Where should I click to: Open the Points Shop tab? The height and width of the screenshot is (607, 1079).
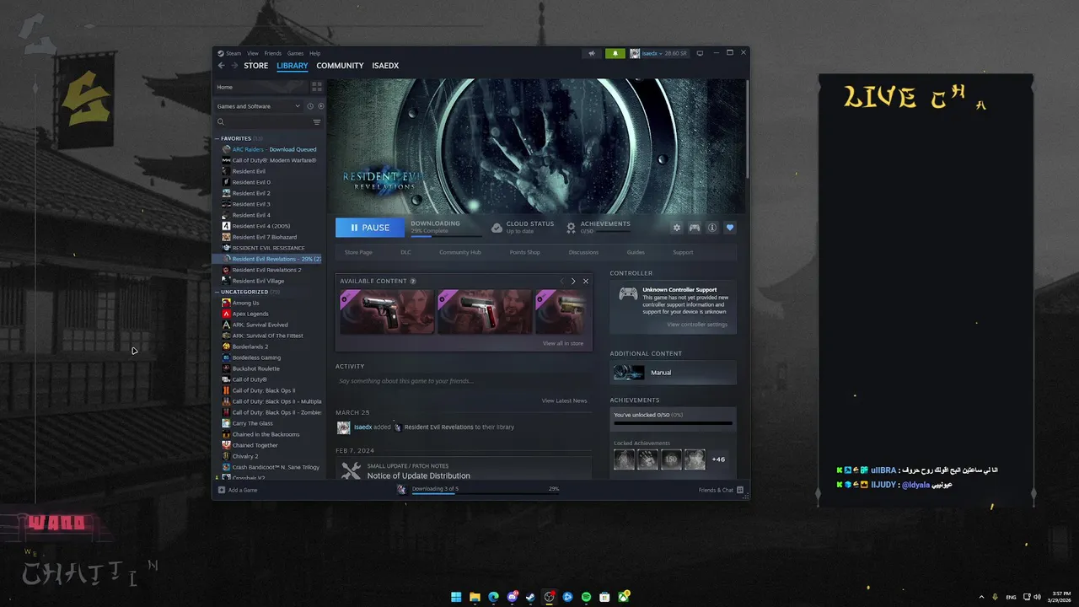click(525, 252)
